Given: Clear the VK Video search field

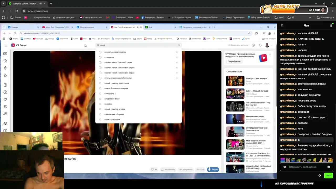Looking at the screenshot, I should pos(179,45).
